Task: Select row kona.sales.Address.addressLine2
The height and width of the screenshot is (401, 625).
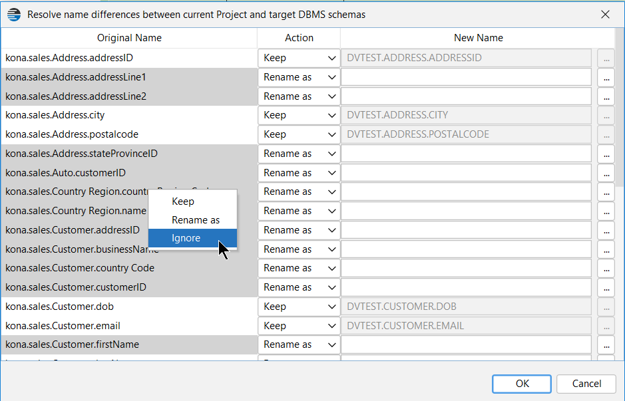Action: (129, 96)
